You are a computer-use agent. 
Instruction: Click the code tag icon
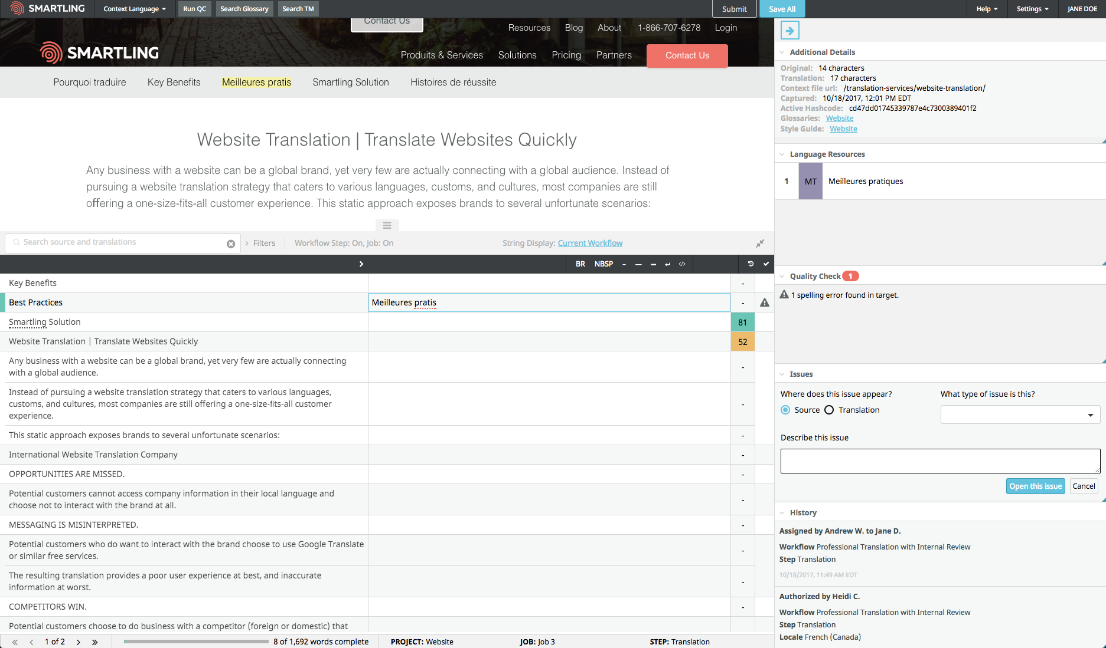tap(682, 264)
